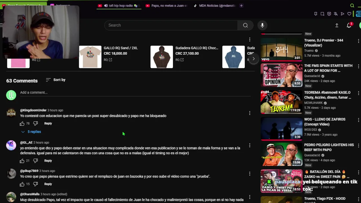Image resolution: width=361 pixels, height=203 pixels.
Task: Open the notifications bell
Action: click(x=349, y=25)
